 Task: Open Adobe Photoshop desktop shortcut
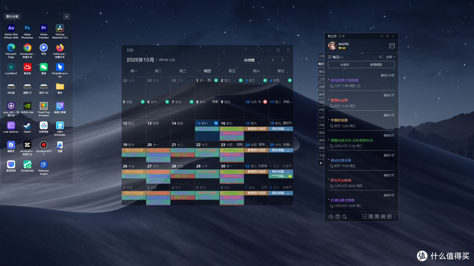[x=27, y=28]
